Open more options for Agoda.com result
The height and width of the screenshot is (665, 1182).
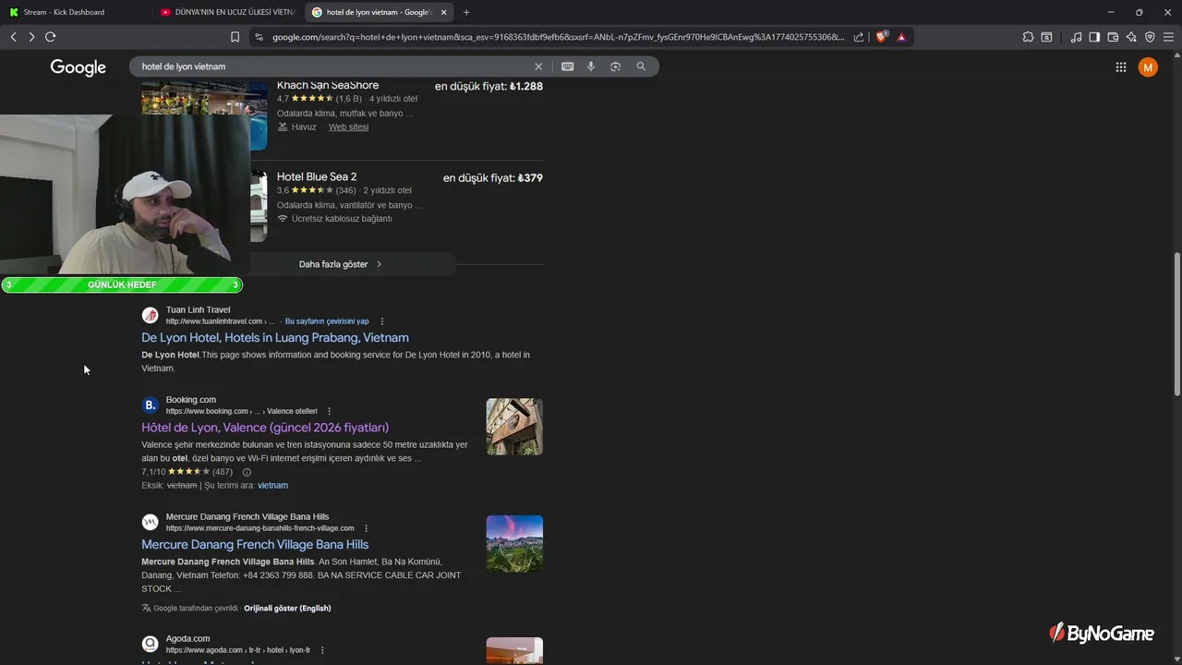[322, 650]
